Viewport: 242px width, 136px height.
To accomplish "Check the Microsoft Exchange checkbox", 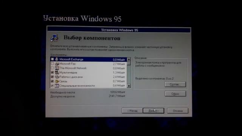I will point(52,59).
